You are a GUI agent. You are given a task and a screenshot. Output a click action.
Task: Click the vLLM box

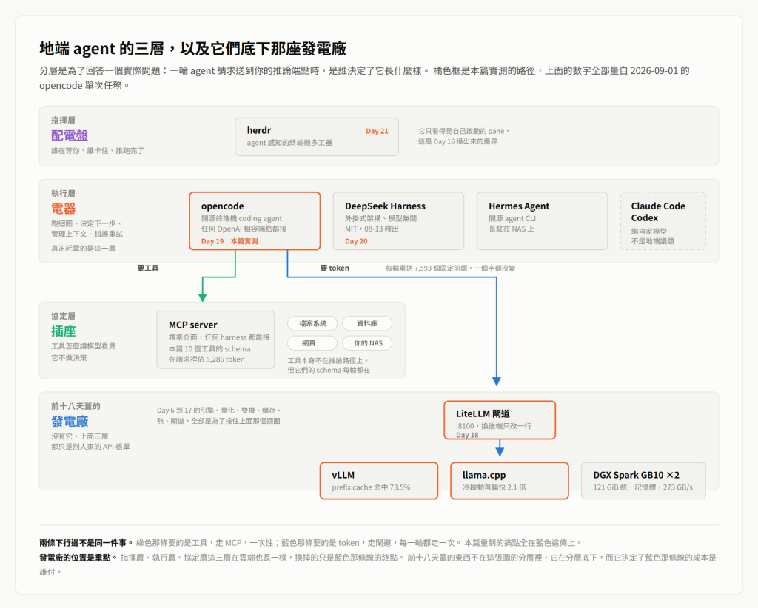pyautogui.click(x=379, y=481)
